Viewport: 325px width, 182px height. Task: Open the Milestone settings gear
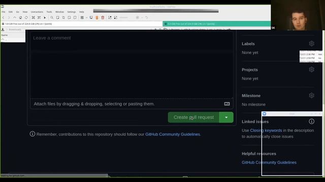pos(311,96)
